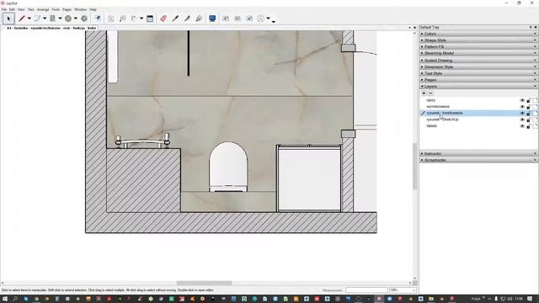Viewport: 539px width, 303px height.
Task: Add a new layer with plus button
Action: click(x=424, y=93)
